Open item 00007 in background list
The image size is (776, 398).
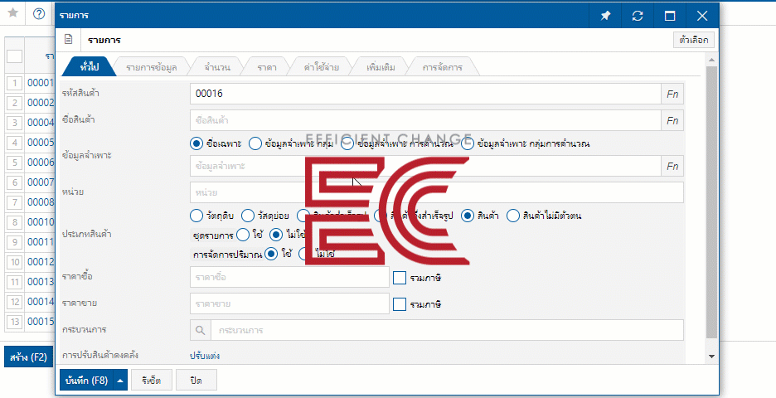point(40,182)
